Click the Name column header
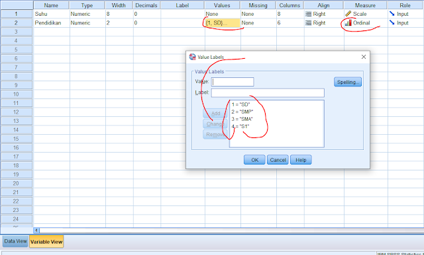 point(51,5)
